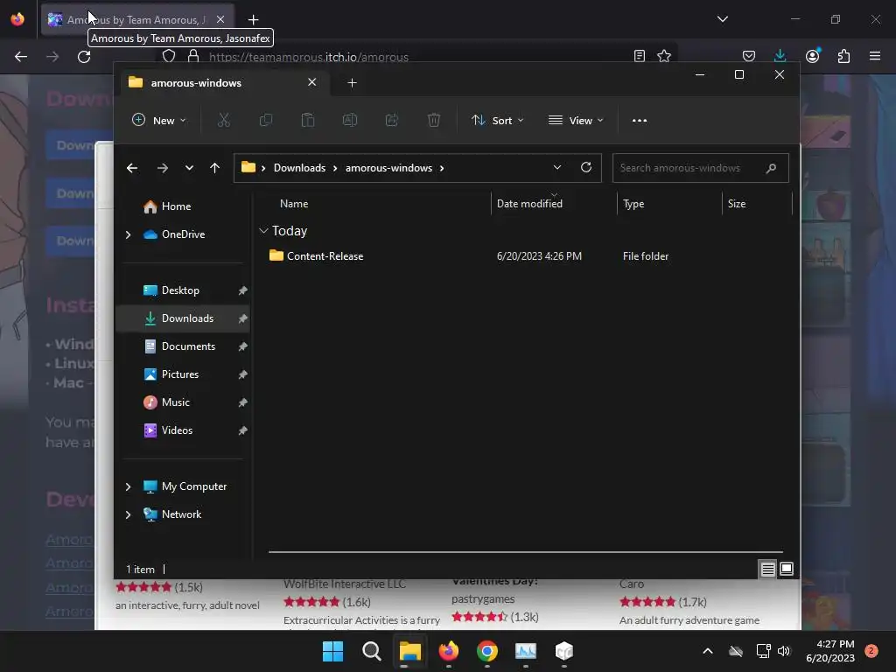Bookmark this page with star icon

tap(663, 56)
